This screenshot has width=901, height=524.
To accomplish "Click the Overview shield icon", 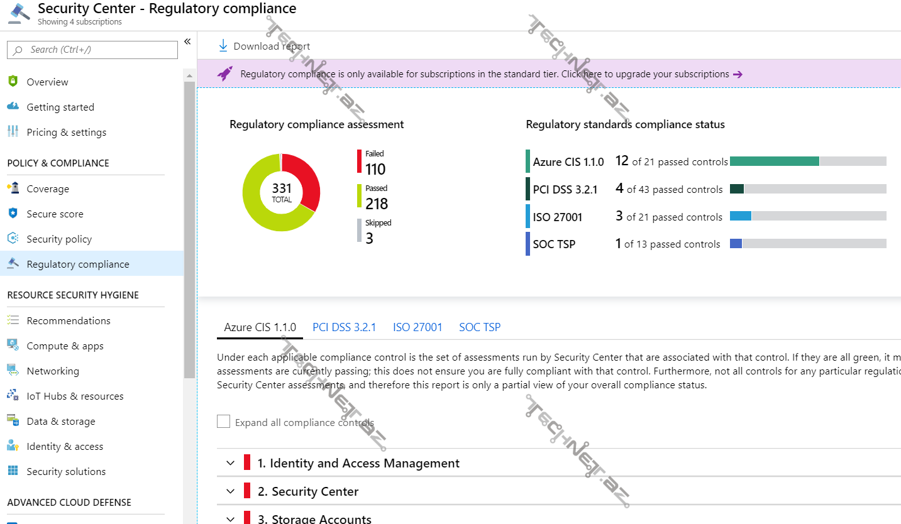I will coord(13,82).
